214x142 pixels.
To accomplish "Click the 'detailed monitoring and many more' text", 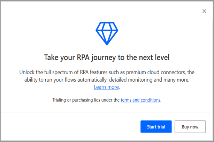I will pyautogui.click(x=149, y=80).
